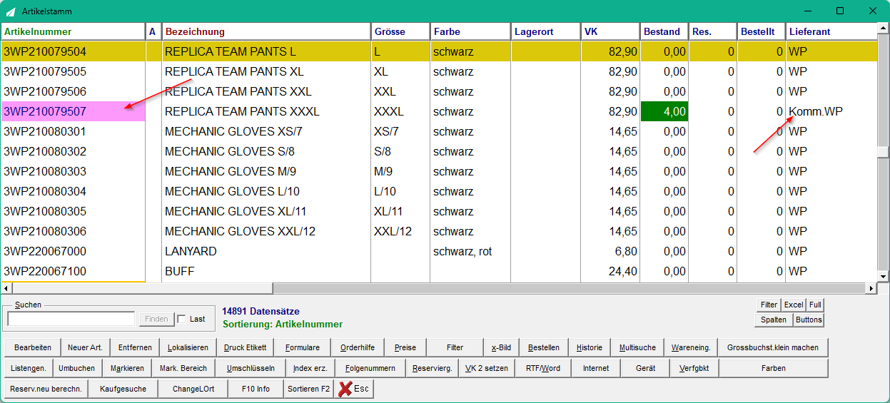The width and height of the screenshot is (890, 403).
Task: Click the Reservierg. button
Action: (432, 368)
